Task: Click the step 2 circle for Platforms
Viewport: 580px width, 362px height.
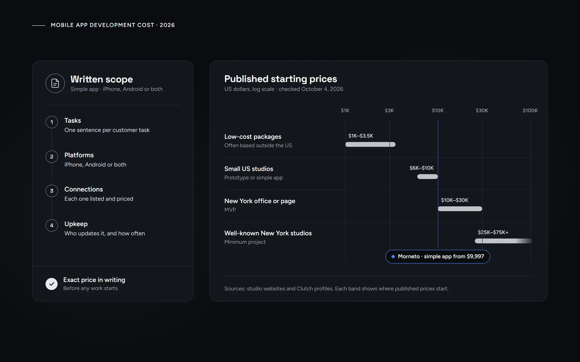Action: tap(52, 157)
